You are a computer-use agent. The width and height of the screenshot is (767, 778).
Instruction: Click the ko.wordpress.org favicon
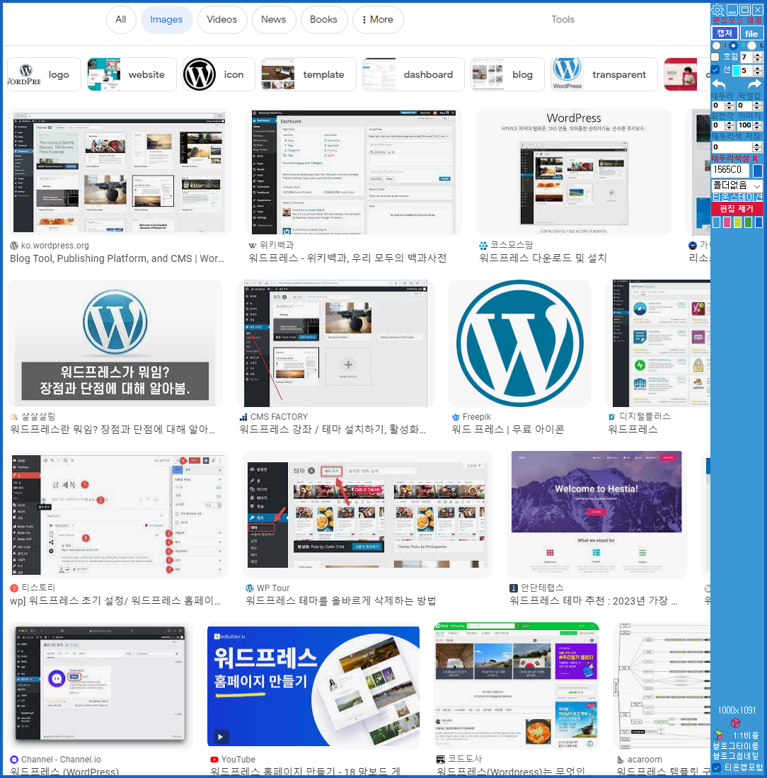click(14, 245)
